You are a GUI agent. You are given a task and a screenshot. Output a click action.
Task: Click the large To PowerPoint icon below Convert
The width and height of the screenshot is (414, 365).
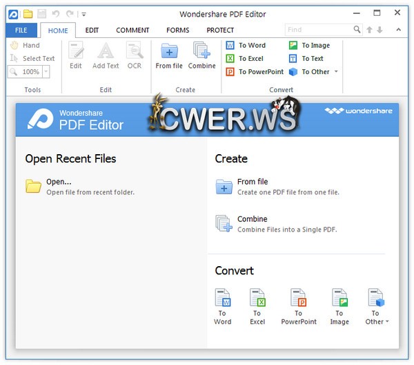point(298,306)
